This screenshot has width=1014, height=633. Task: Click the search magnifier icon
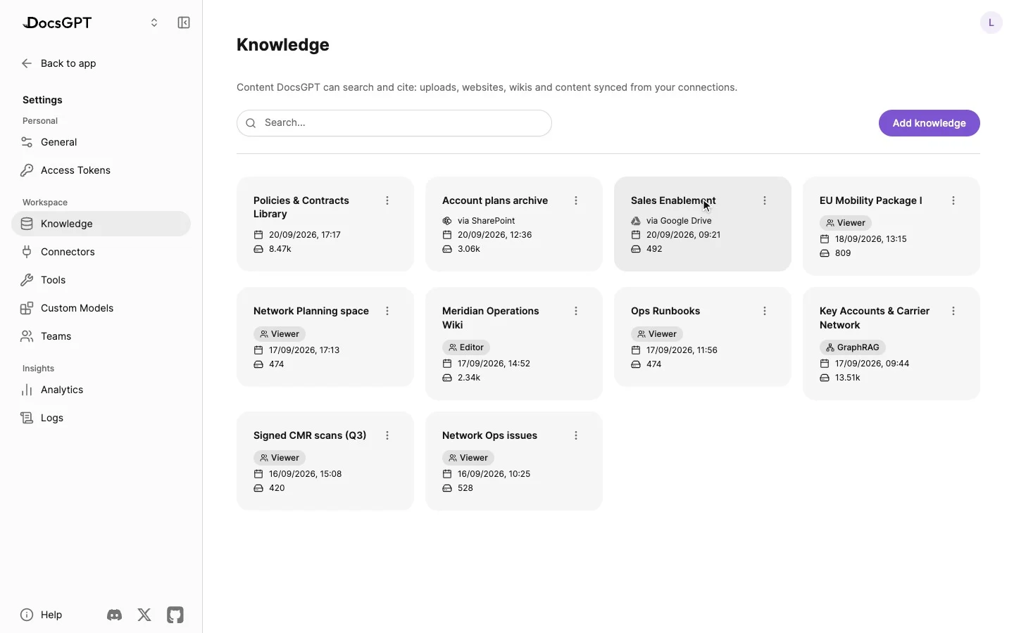click(251, 123)
